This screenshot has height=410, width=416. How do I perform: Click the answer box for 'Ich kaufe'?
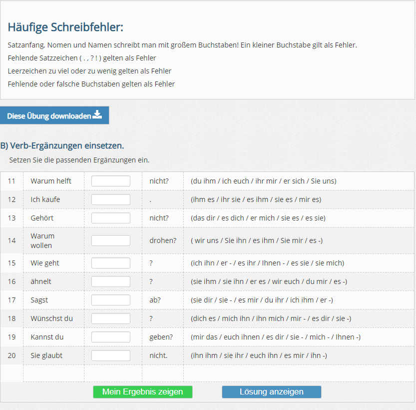tap(110, 199)
